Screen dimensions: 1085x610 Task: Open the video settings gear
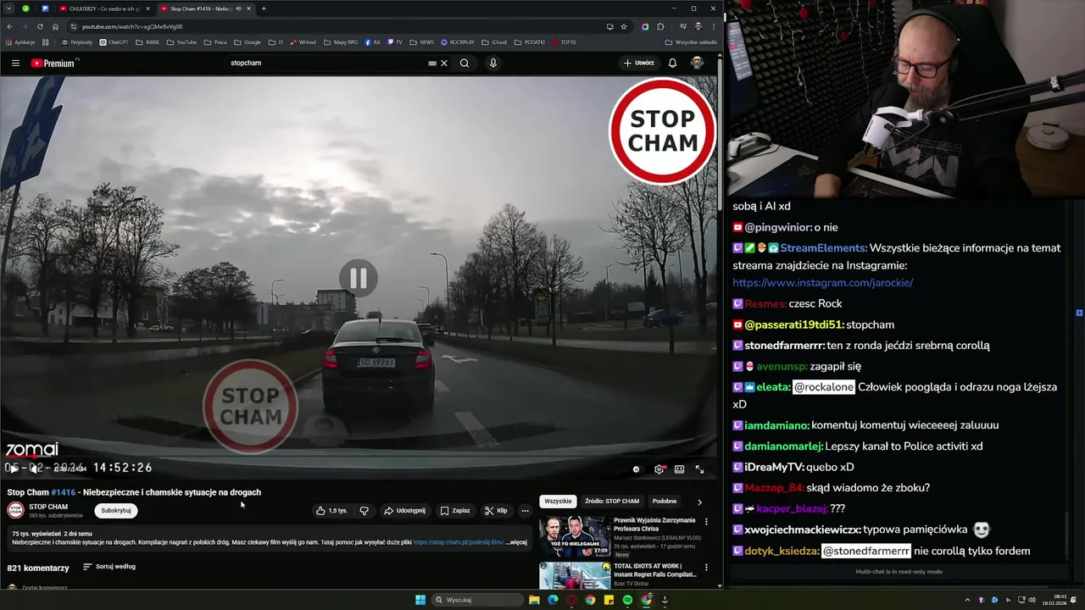[x=659, y=469]
